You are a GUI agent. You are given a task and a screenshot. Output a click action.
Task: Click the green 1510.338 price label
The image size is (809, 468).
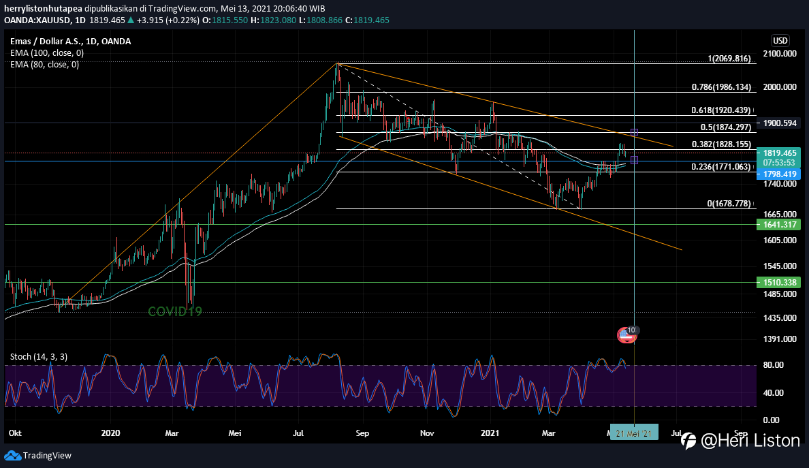click(780, 282)
